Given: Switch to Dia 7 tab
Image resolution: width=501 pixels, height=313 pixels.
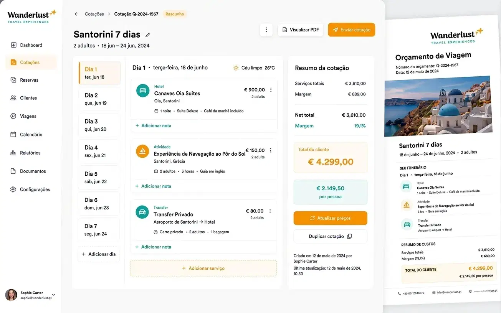Looking at the screenshot, I should coord(99,230).
